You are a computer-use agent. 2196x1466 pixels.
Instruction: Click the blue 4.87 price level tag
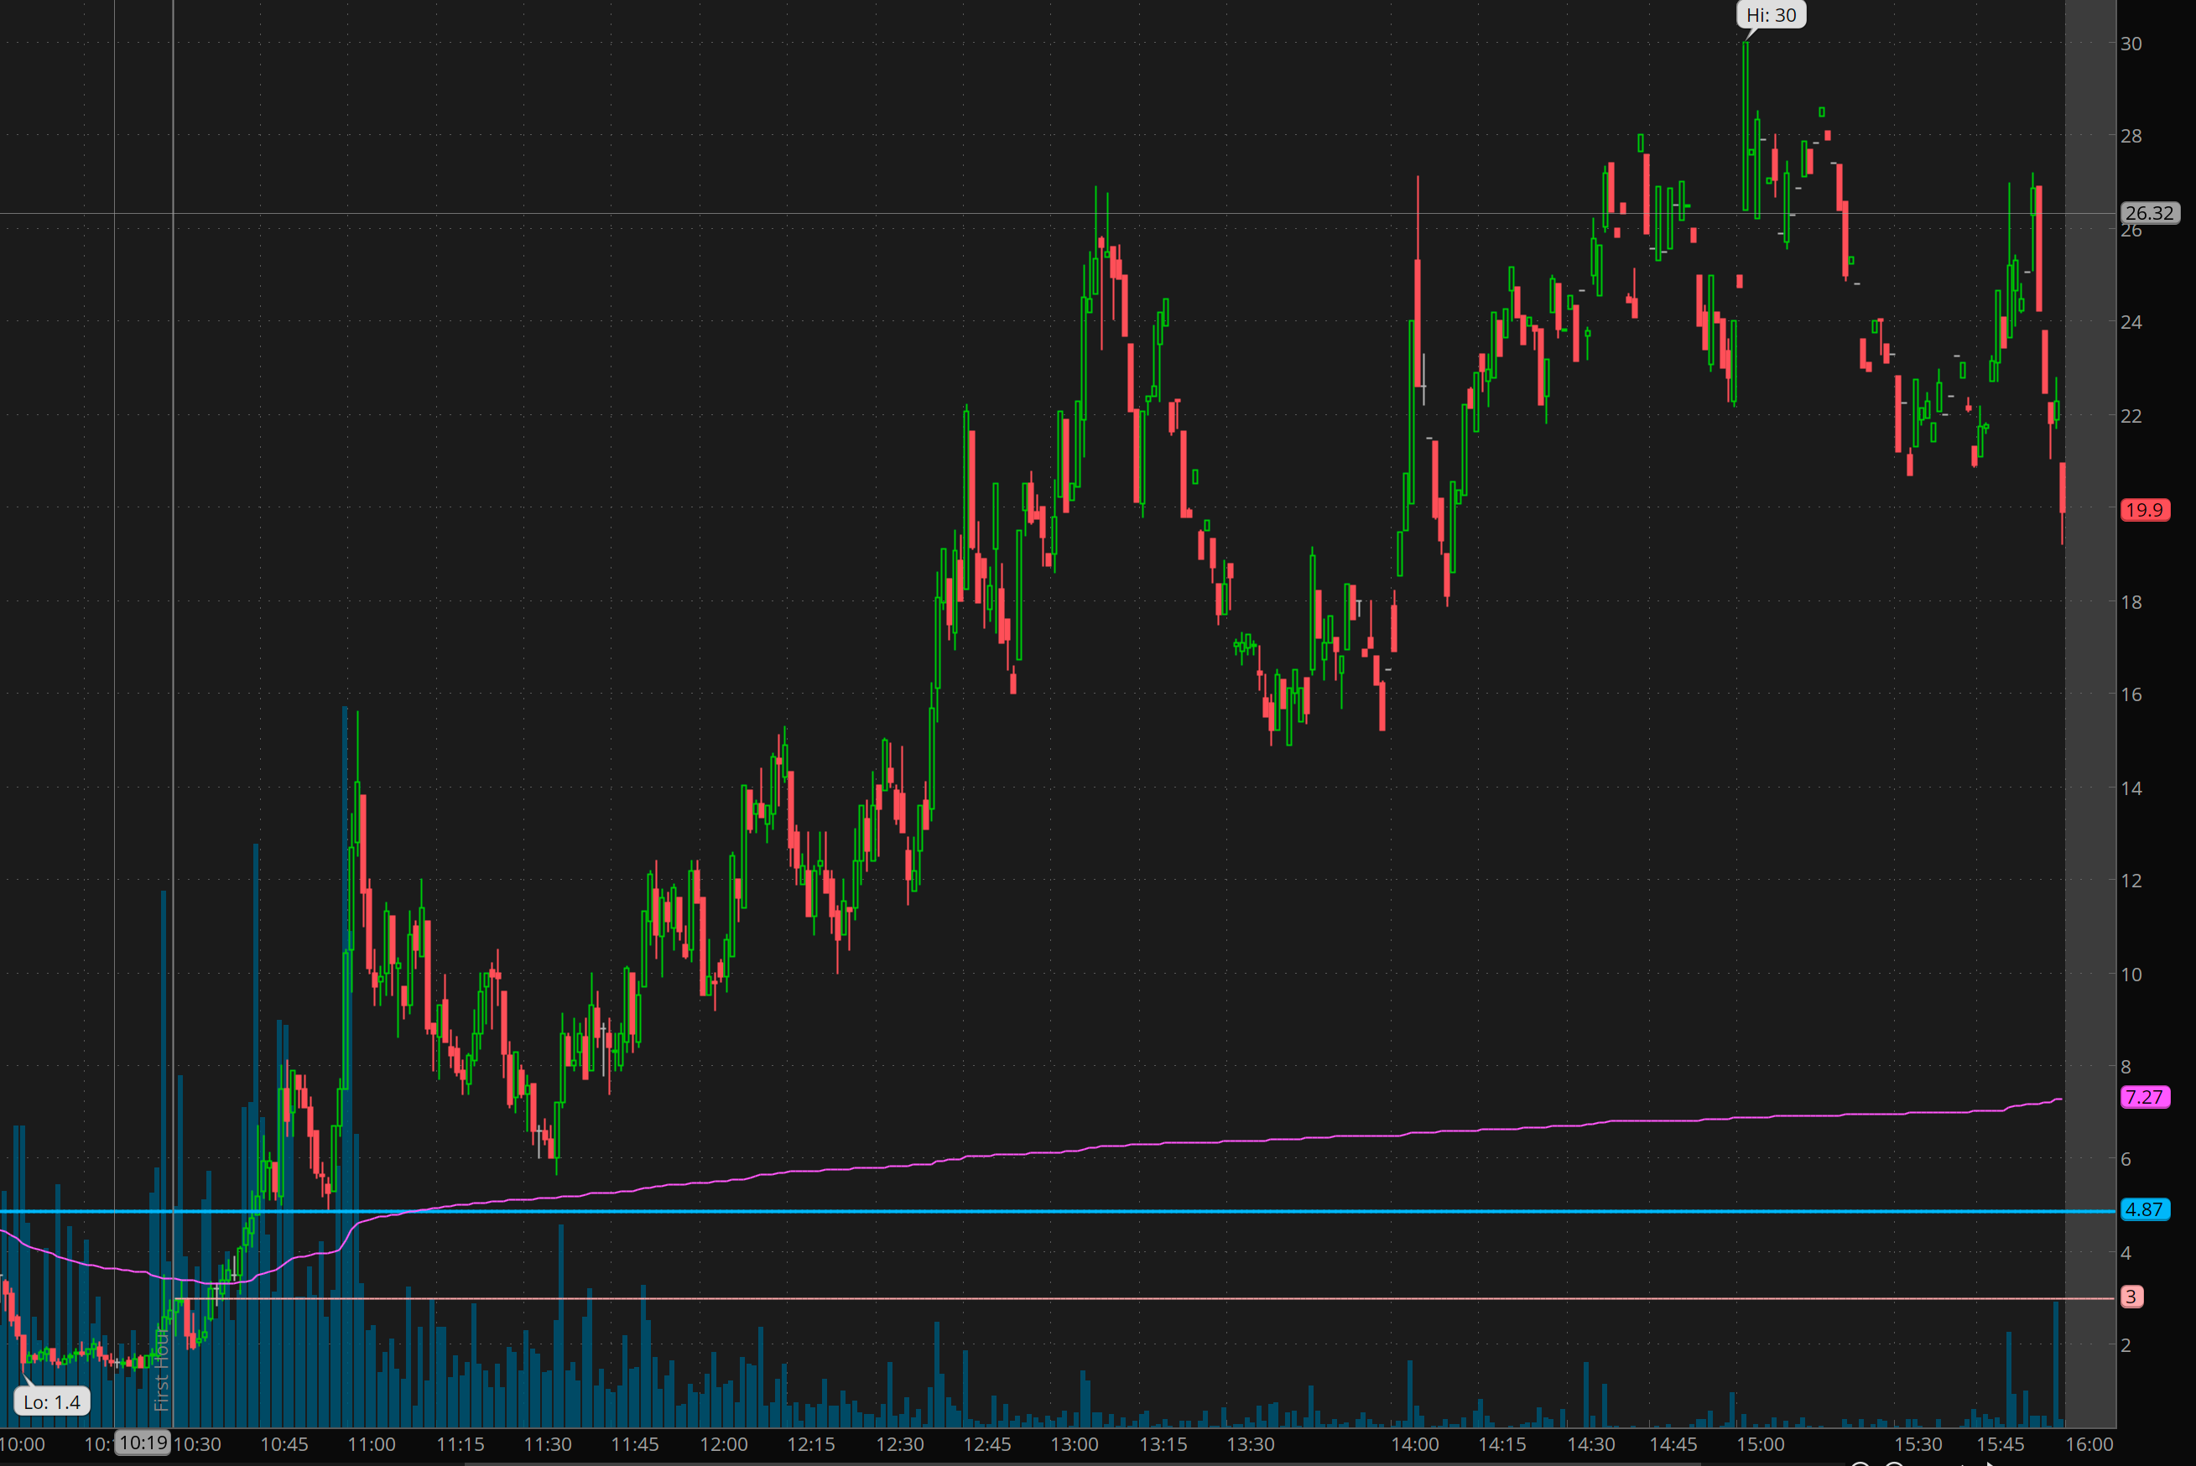pyautogui.click(x=2144, y=1209)
